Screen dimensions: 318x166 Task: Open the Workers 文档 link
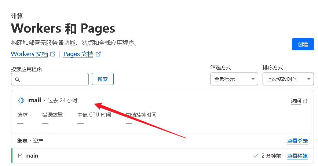29,54
